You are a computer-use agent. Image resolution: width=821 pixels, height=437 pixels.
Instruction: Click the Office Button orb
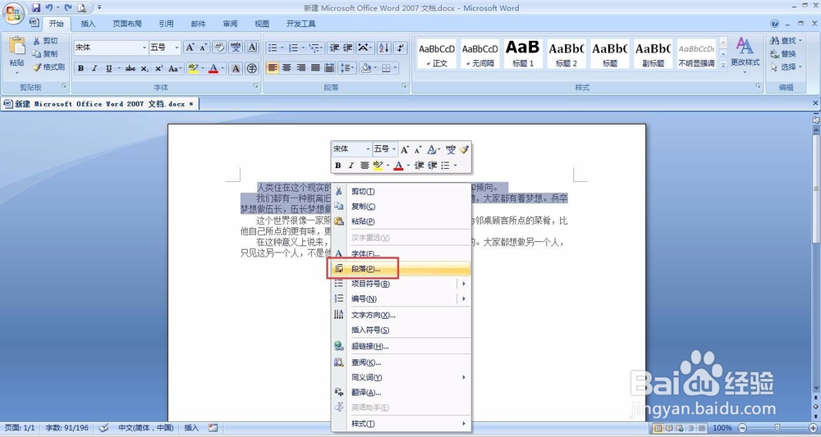12,12
